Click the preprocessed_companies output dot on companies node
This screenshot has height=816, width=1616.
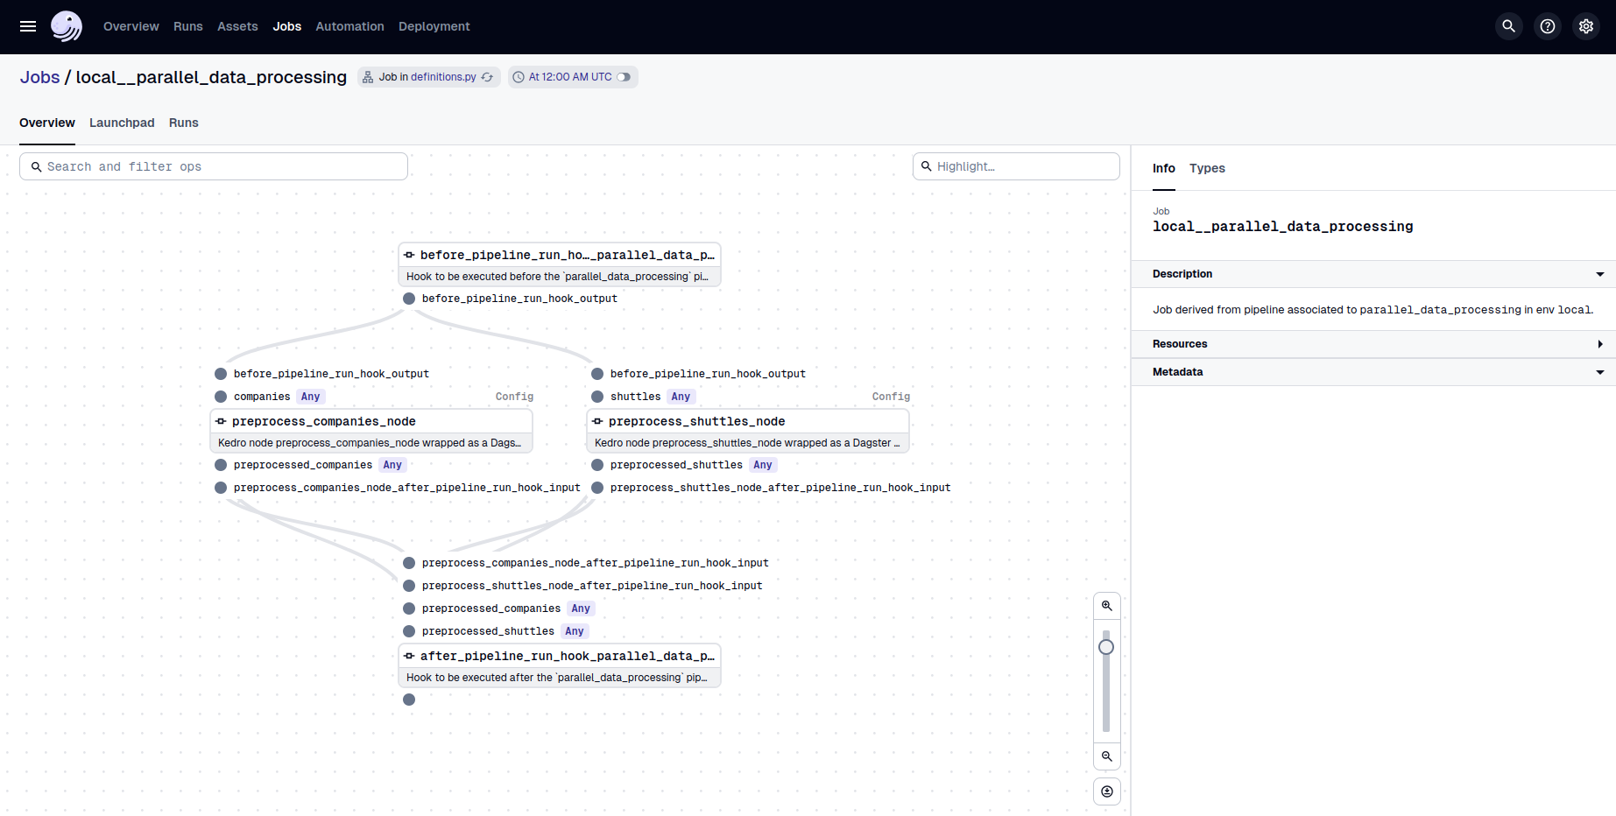[x=221, y=465]
